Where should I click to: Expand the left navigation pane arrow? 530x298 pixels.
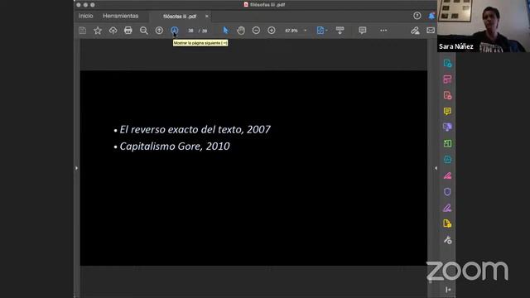point(76,168)
